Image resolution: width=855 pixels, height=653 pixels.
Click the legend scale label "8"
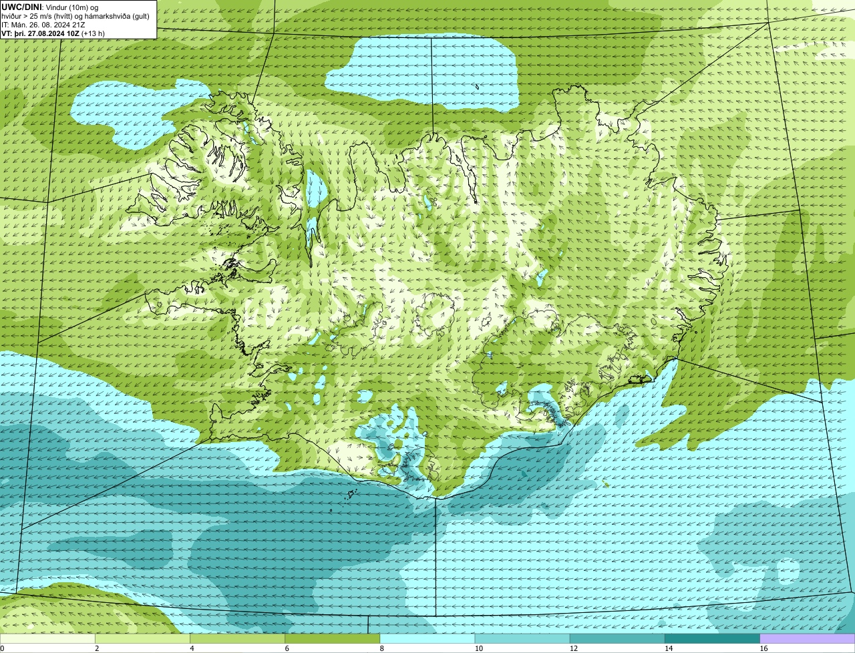[381, 648]
